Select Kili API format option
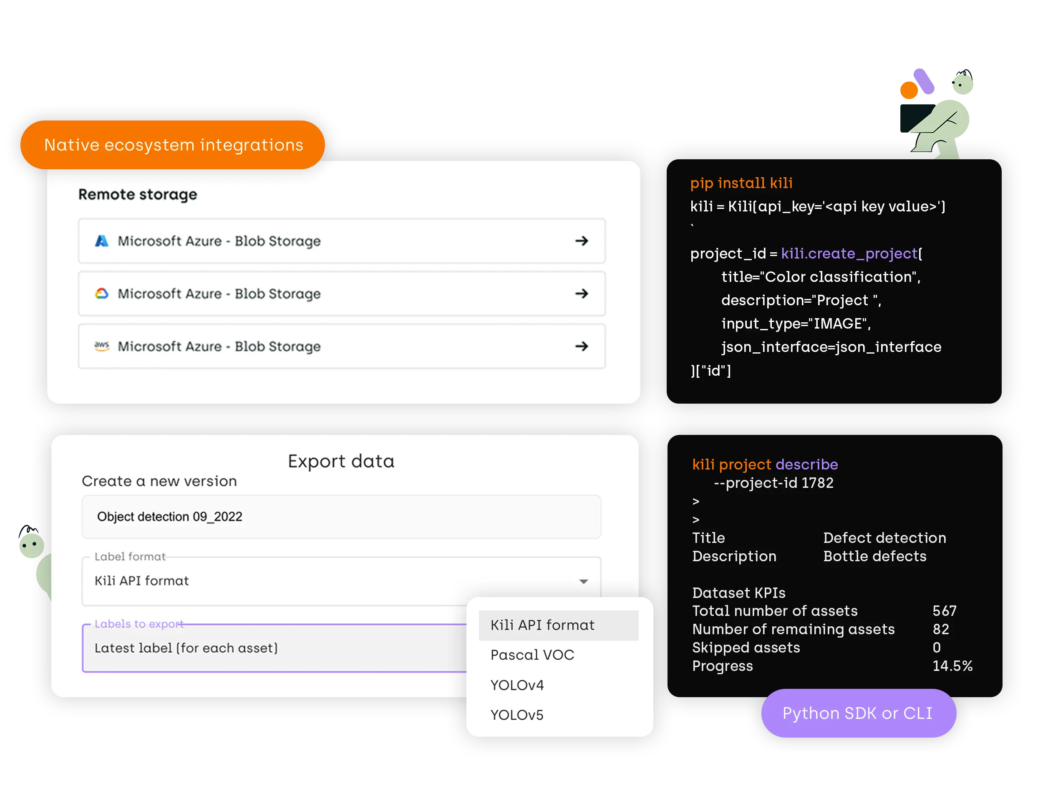1043x806 pixels. click(542, 625)
